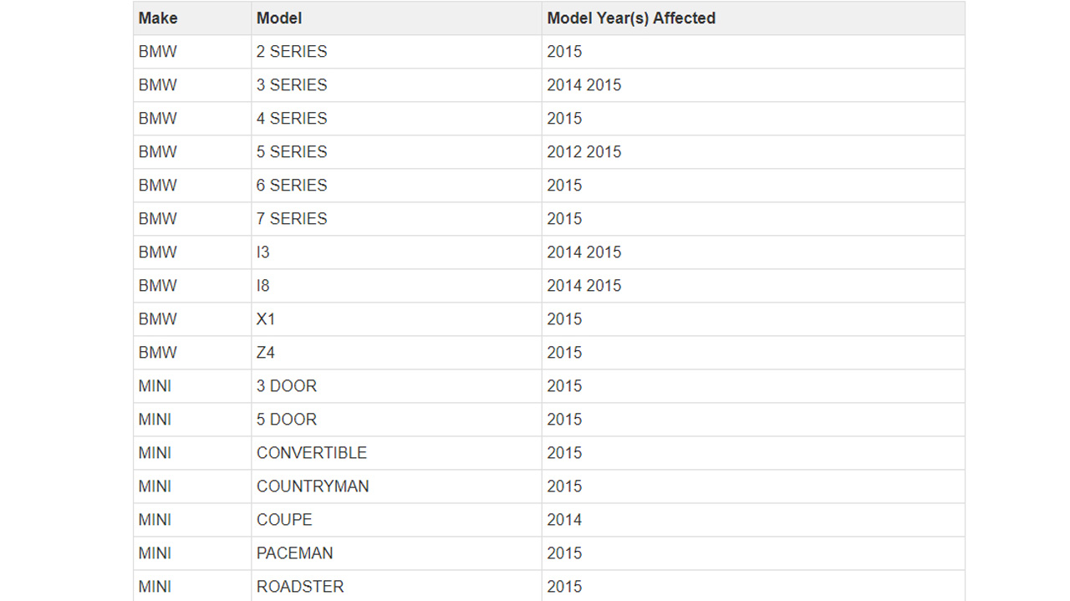Select the 4 SERIES table cell

coord(292,119)
